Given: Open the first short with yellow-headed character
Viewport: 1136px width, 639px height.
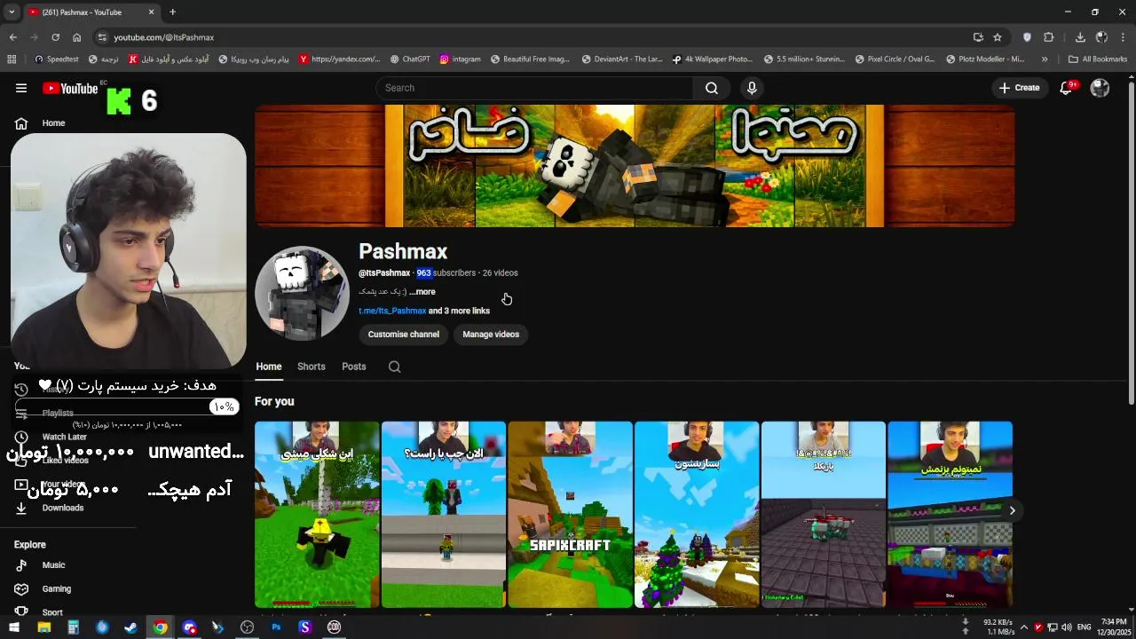Looking at the screenshot, I should (317, 515).
